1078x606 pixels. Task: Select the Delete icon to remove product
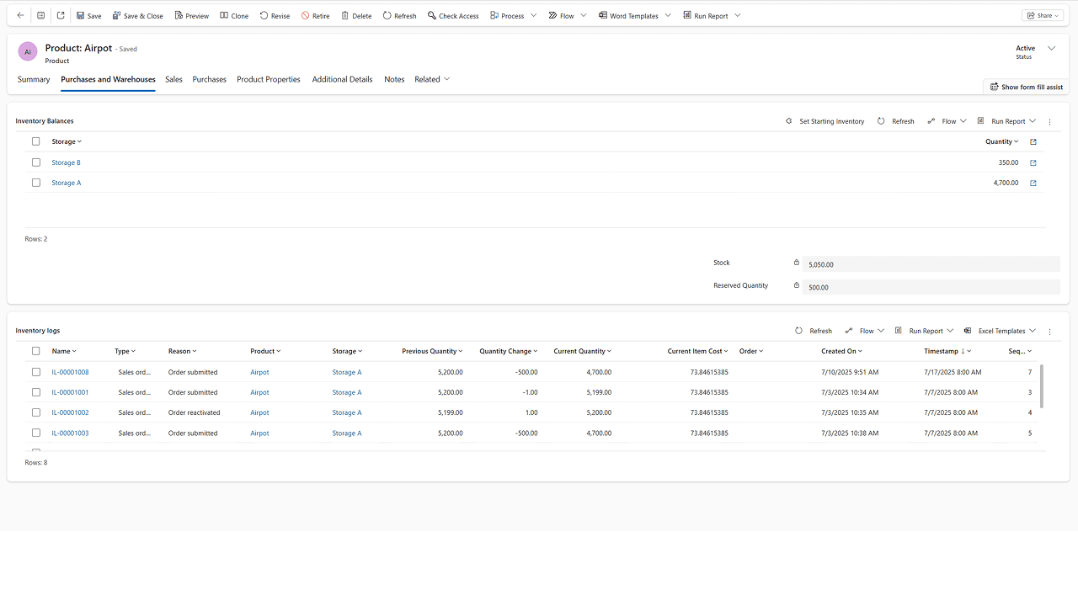click(355, 14)
